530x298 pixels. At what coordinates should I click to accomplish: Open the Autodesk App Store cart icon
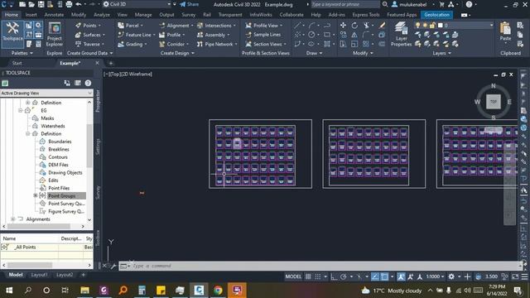click(x=441, y=4)
